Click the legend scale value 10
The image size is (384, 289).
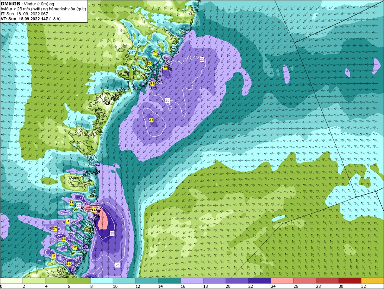click(115, 286)
